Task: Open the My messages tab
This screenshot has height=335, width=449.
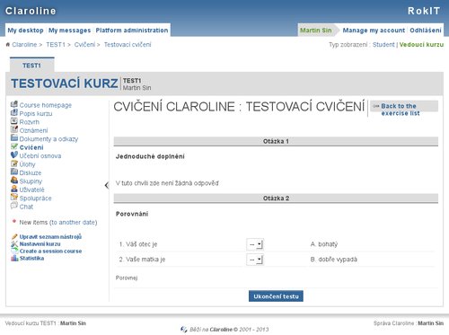Action: pyautogui.click(x=69, y=31)
